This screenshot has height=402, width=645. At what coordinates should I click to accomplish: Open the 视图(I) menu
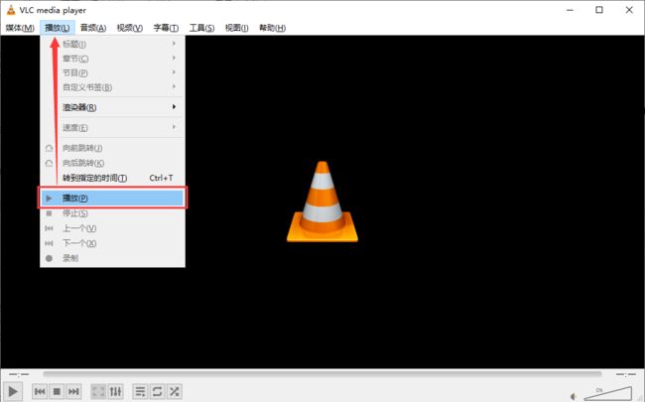pos(236,28)
